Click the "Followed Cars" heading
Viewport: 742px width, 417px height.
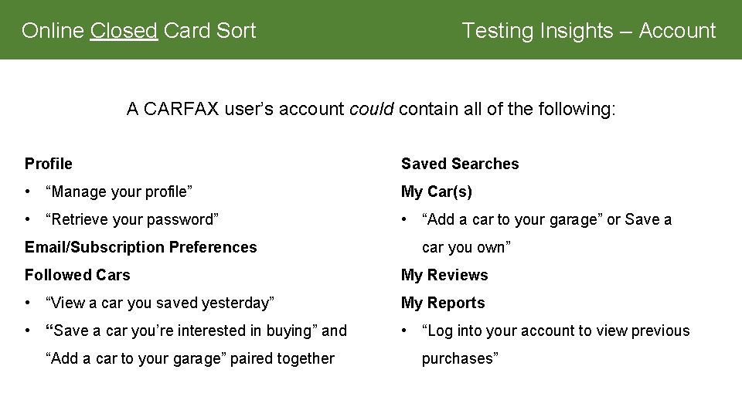click(77, 275)
